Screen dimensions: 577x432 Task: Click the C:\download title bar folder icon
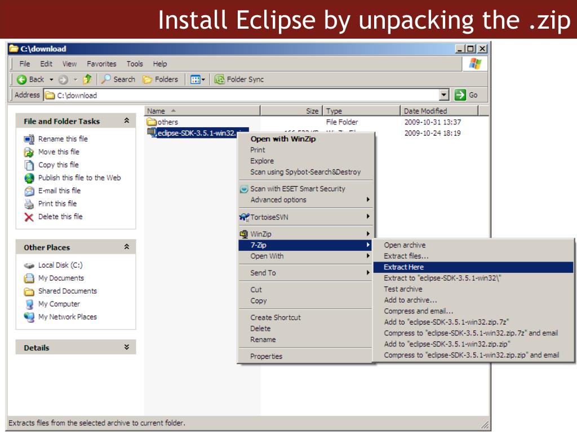[x=14, y=48]
